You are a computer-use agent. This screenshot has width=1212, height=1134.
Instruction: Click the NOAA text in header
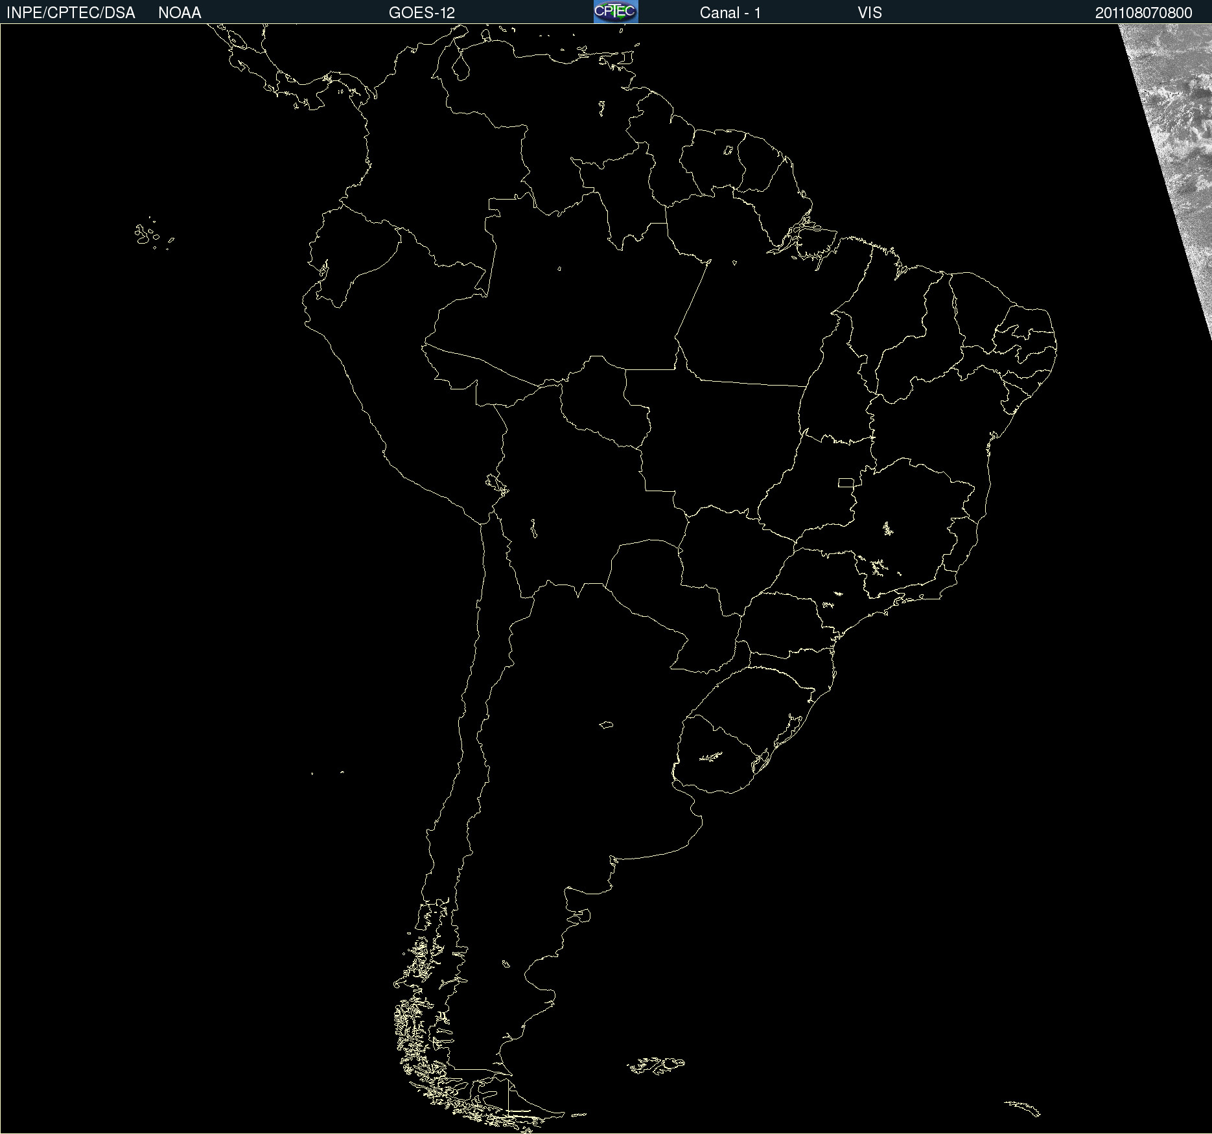(x=180, y=13)
